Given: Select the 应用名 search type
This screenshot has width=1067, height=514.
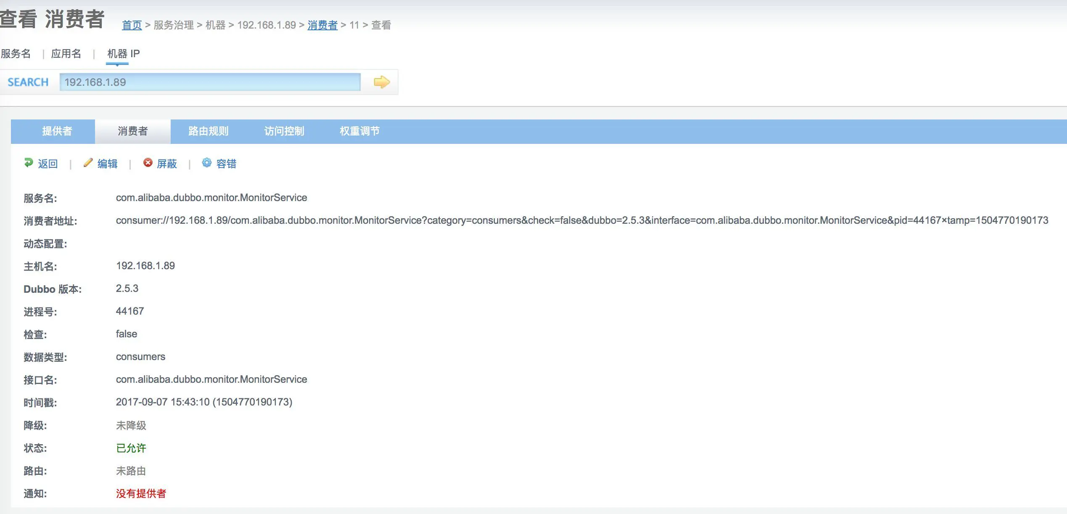Looking at the screenshot, I should coord(66,54).
